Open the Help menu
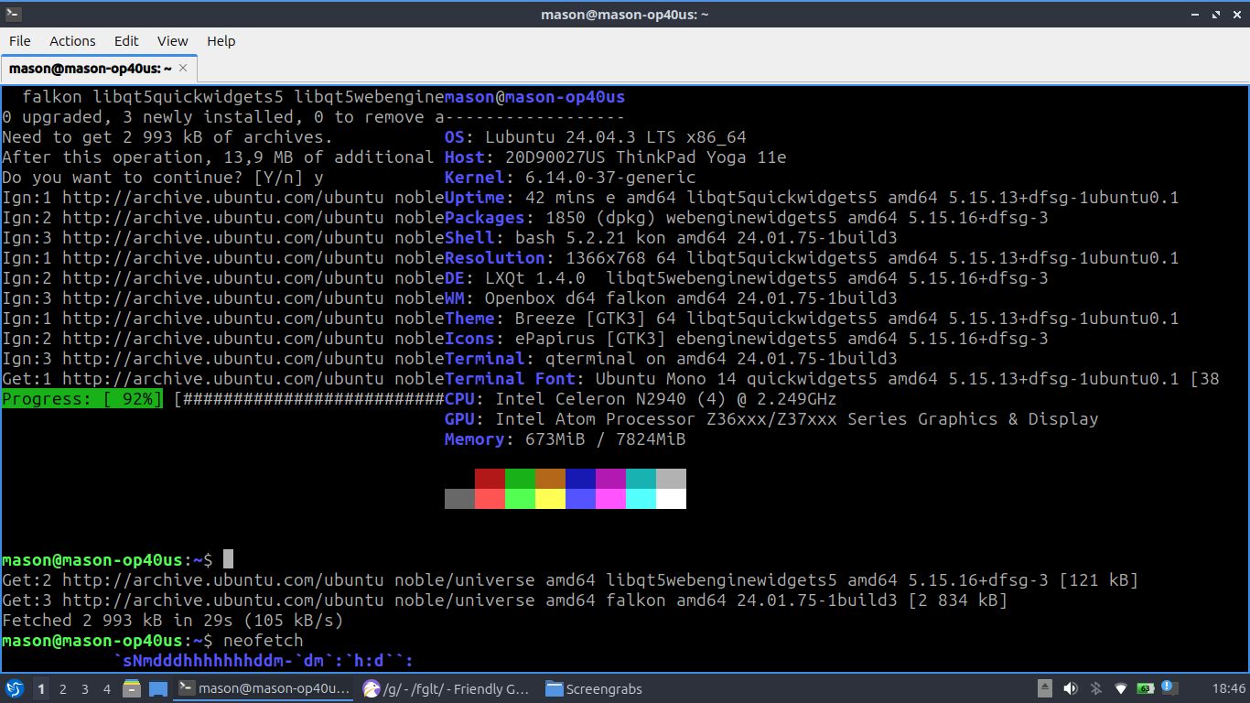Viewport: 1250px width, 703px height. click(x=221, y=41)
